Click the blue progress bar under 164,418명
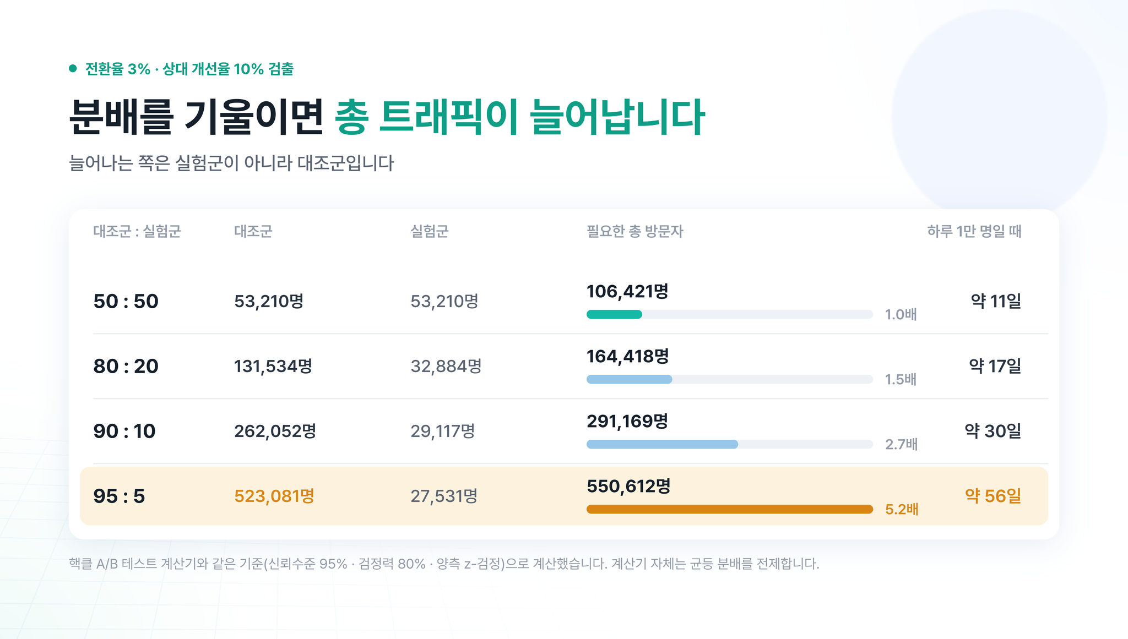Image resolution: width=1128 pixels, height=639 pixels. pos(629,379)
